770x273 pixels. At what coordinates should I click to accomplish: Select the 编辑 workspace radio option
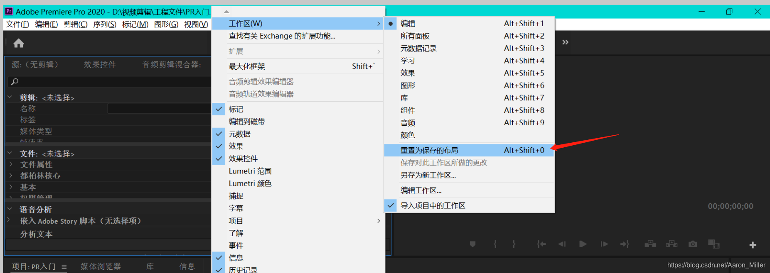[391, 24]
